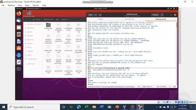196x110 pixels.
Task: Select the yarnservice-log4j.properties file
Action: (68, 70)
